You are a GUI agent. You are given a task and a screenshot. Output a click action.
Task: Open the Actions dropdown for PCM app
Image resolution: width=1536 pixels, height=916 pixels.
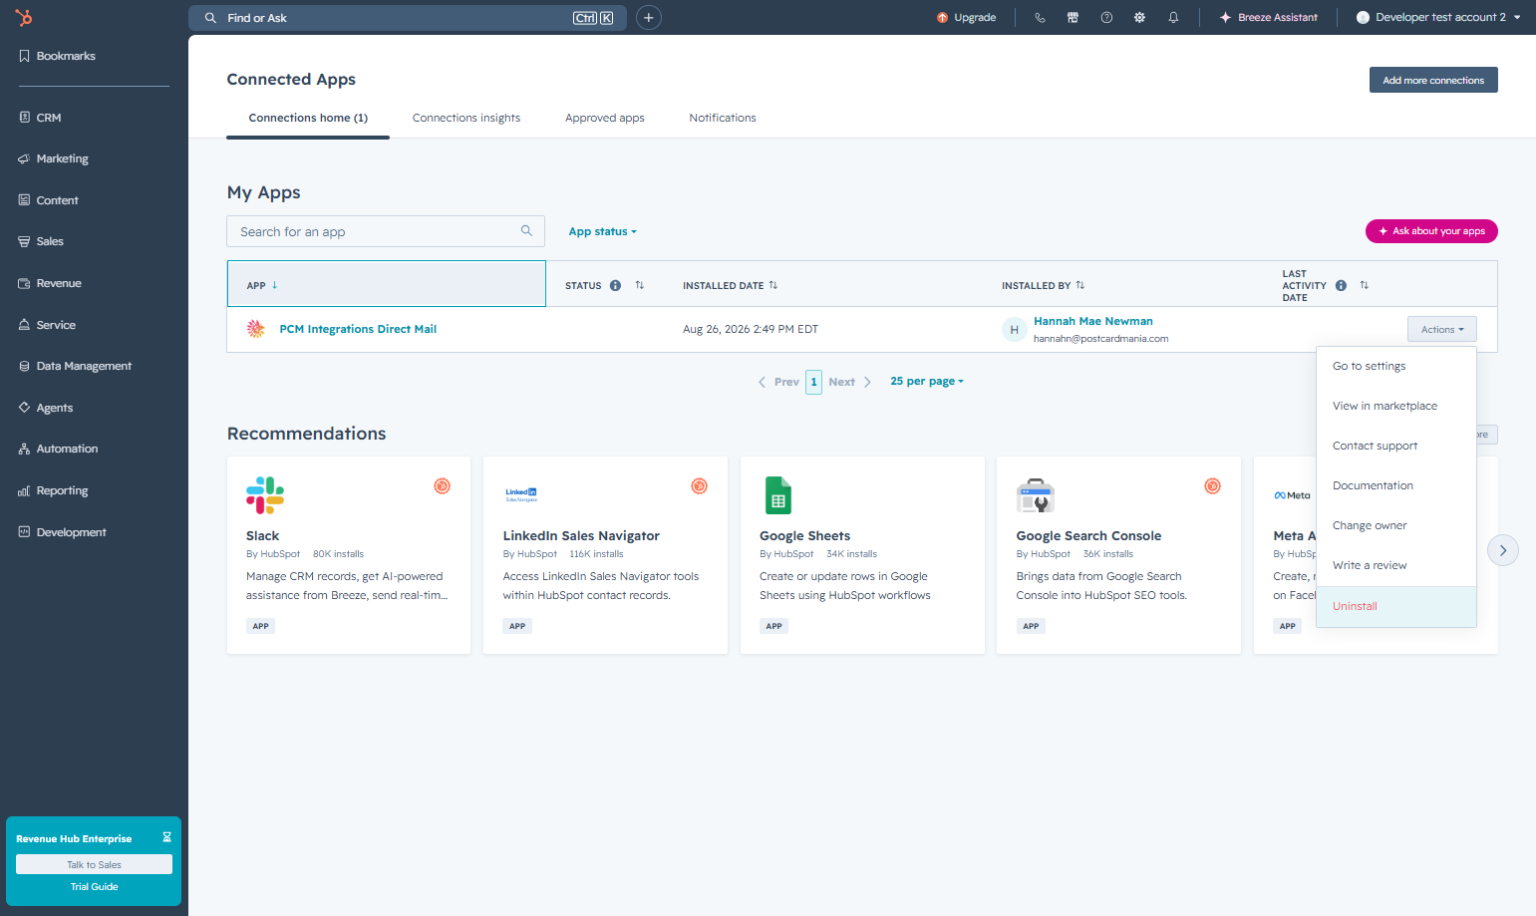[x=1441, y=330]
